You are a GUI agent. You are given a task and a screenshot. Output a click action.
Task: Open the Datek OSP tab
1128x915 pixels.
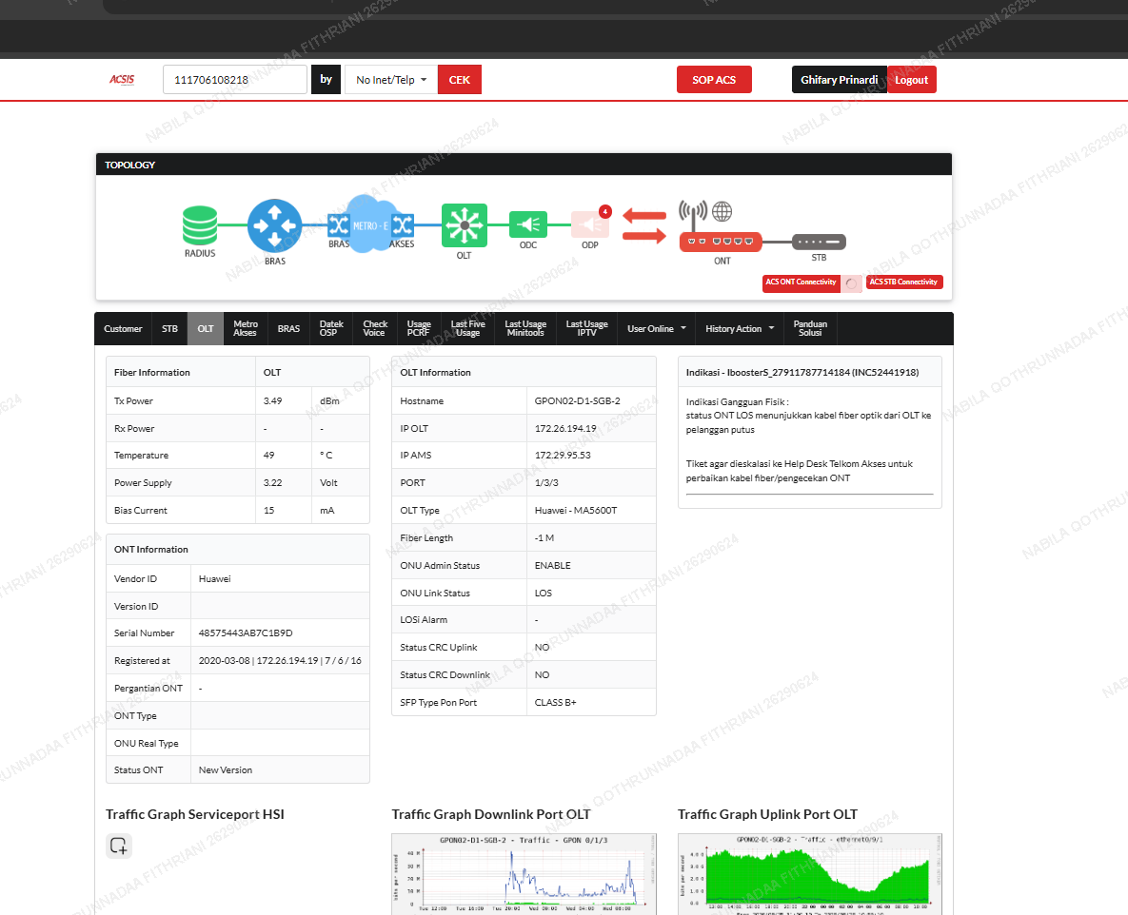(x=331, y=328)
